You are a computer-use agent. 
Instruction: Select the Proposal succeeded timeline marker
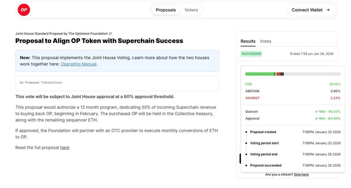(x=246, y=166)
